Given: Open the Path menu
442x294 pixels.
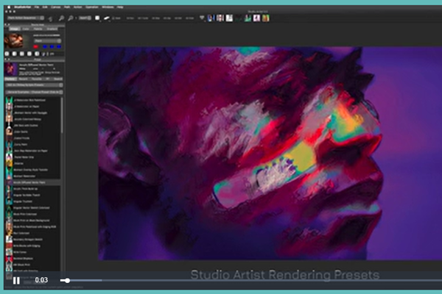Looking at the screenshot, I should click(x=67, y=7).
